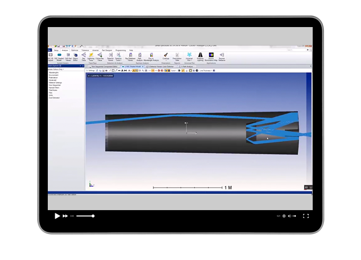Open the Roadway Lighting tool
The height and width of the screenshot is (260, 361).
point(201,56)
